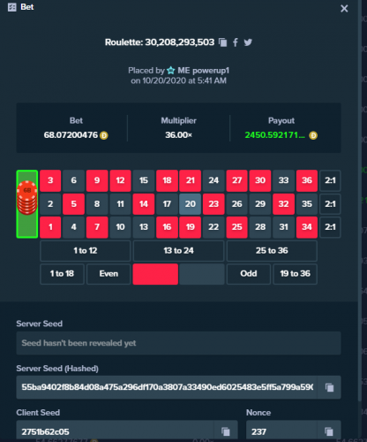
Task: Select roulette number 22
Action: click(213, 227)
